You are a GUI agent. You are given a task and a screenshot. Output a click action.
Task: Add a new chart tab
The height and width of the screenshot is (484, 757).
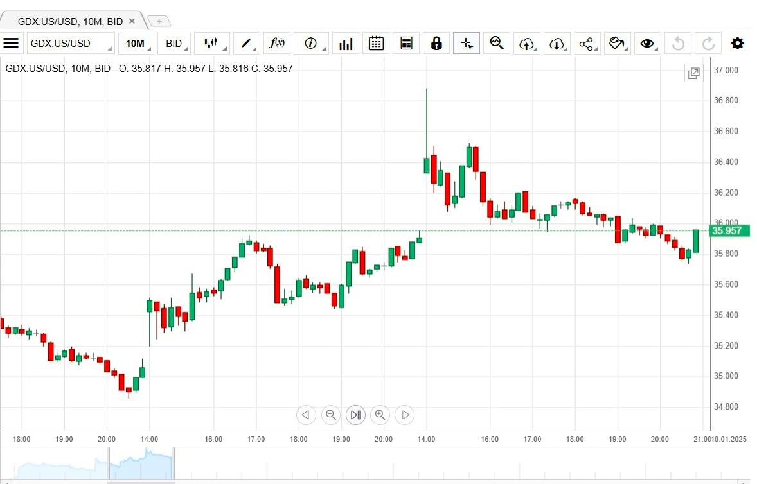tap(159, 21)
